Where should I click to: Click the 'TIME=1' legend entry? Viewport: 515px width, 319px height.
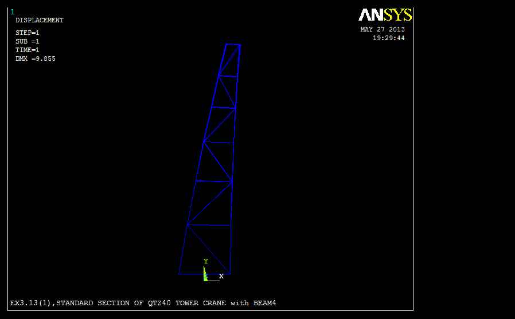coord(28,50)
